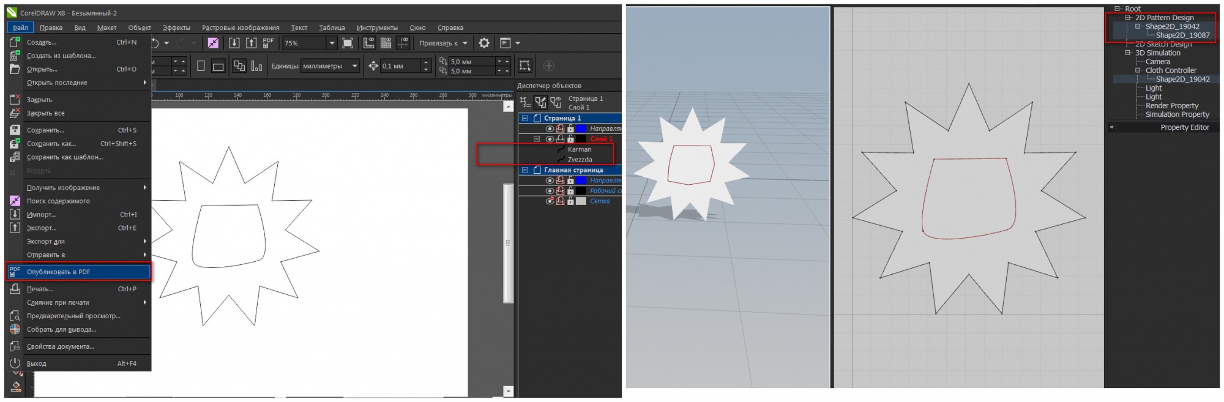Click the Export arrow-up toolbar icon
Image resolution: width=1224 pixels, height=402 pixels.
(251, 43)
